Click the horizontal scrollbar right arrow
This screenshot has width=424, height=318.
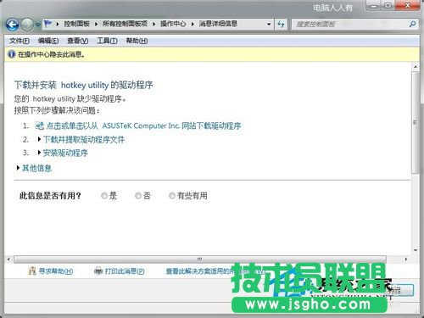[406, 259]
